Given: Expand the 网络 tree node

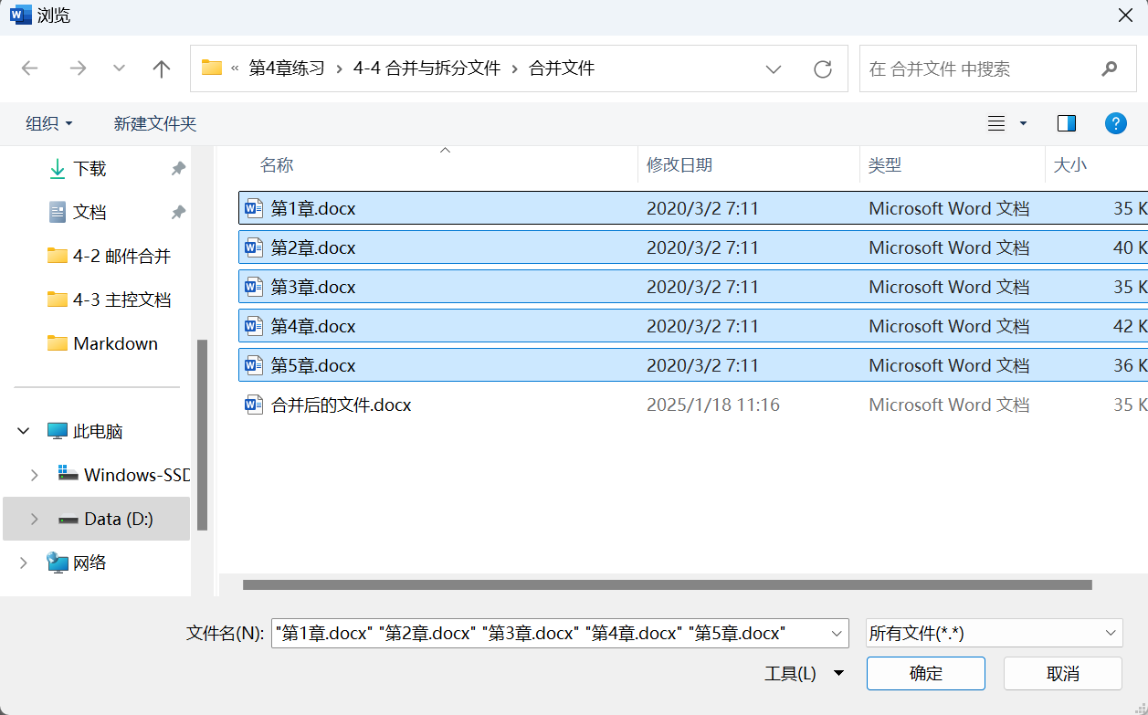Looking at the screenshot, I should [24, 563].
